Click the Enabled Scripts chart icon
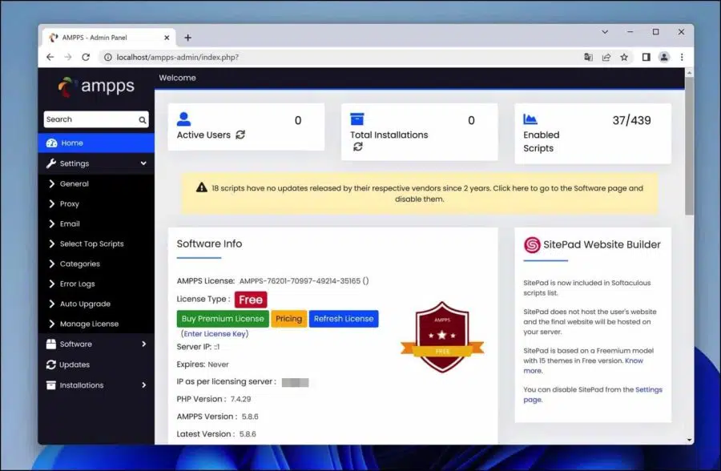Image resolution: width=721 pixels, height=471 pixels. [530, 119]
